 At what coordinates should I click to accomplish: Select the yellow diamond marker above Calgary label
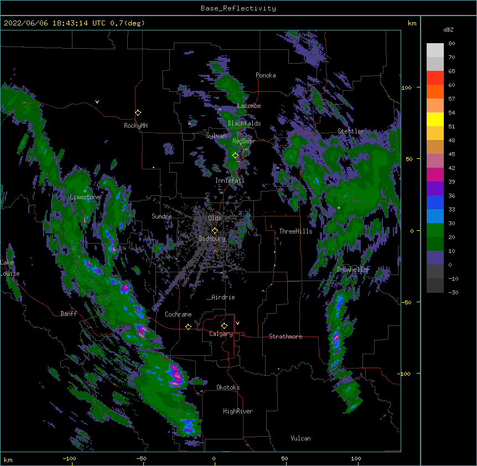[x=224, y=326]
